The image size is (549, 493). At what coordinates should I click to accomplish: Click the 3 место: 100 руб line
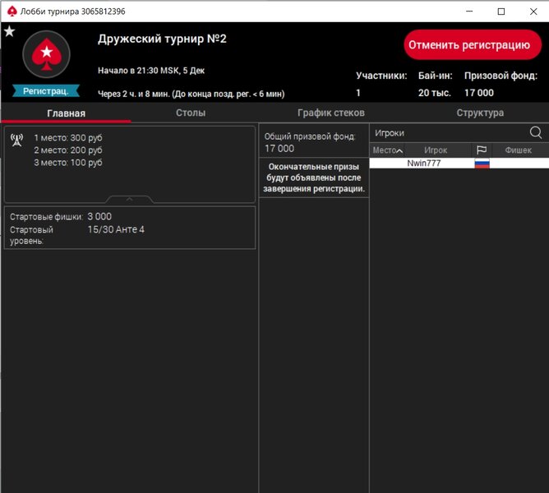pos(68,163)
